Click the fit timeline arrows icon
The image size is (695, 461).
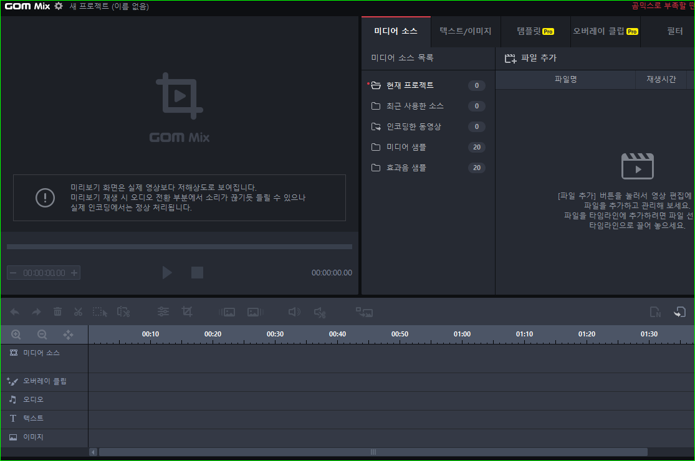(x=69, y=335)
